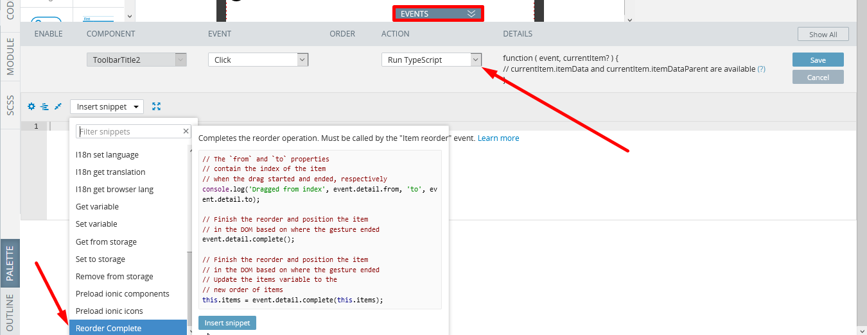867x335 pixels.
Task: Click the format code indent icon
Action: 44,106
